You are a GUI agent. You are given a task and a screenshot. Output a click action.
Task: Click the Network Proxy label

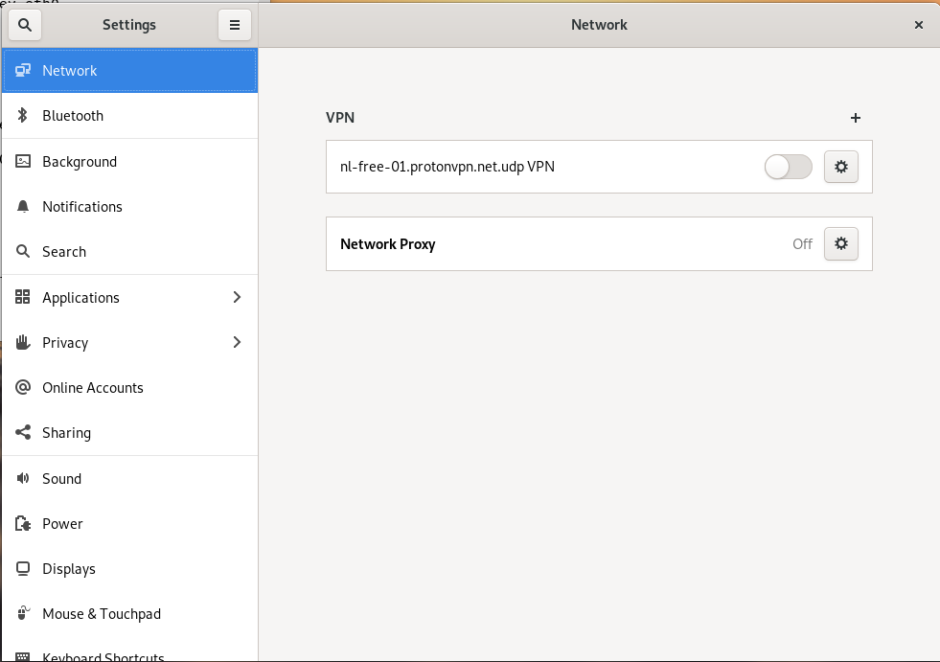(x=388, y=244)
